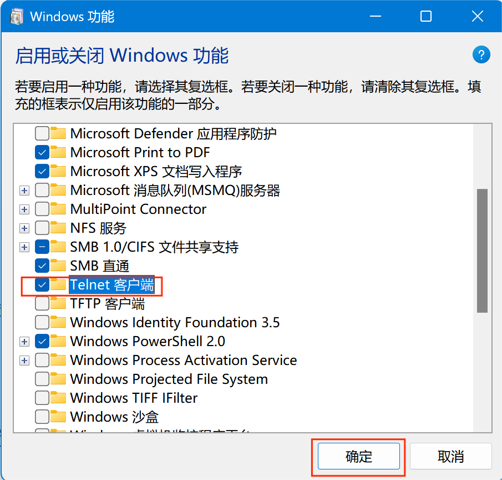This screenshot has width=502, height=480.
Task: Expand the Windows PowerShell 2.0 node
Action: point(24,342)
